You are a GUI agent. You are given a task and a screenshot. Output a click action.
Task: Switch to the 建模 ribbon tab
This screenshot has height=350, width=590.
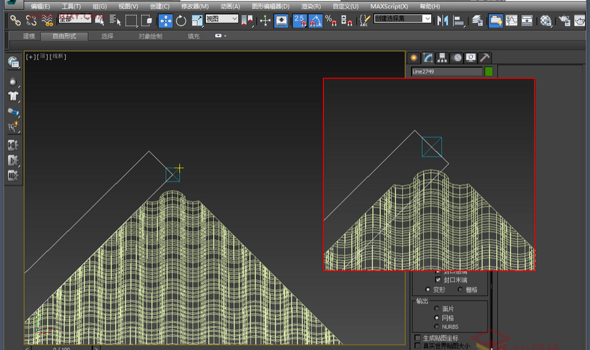[29, 36]
